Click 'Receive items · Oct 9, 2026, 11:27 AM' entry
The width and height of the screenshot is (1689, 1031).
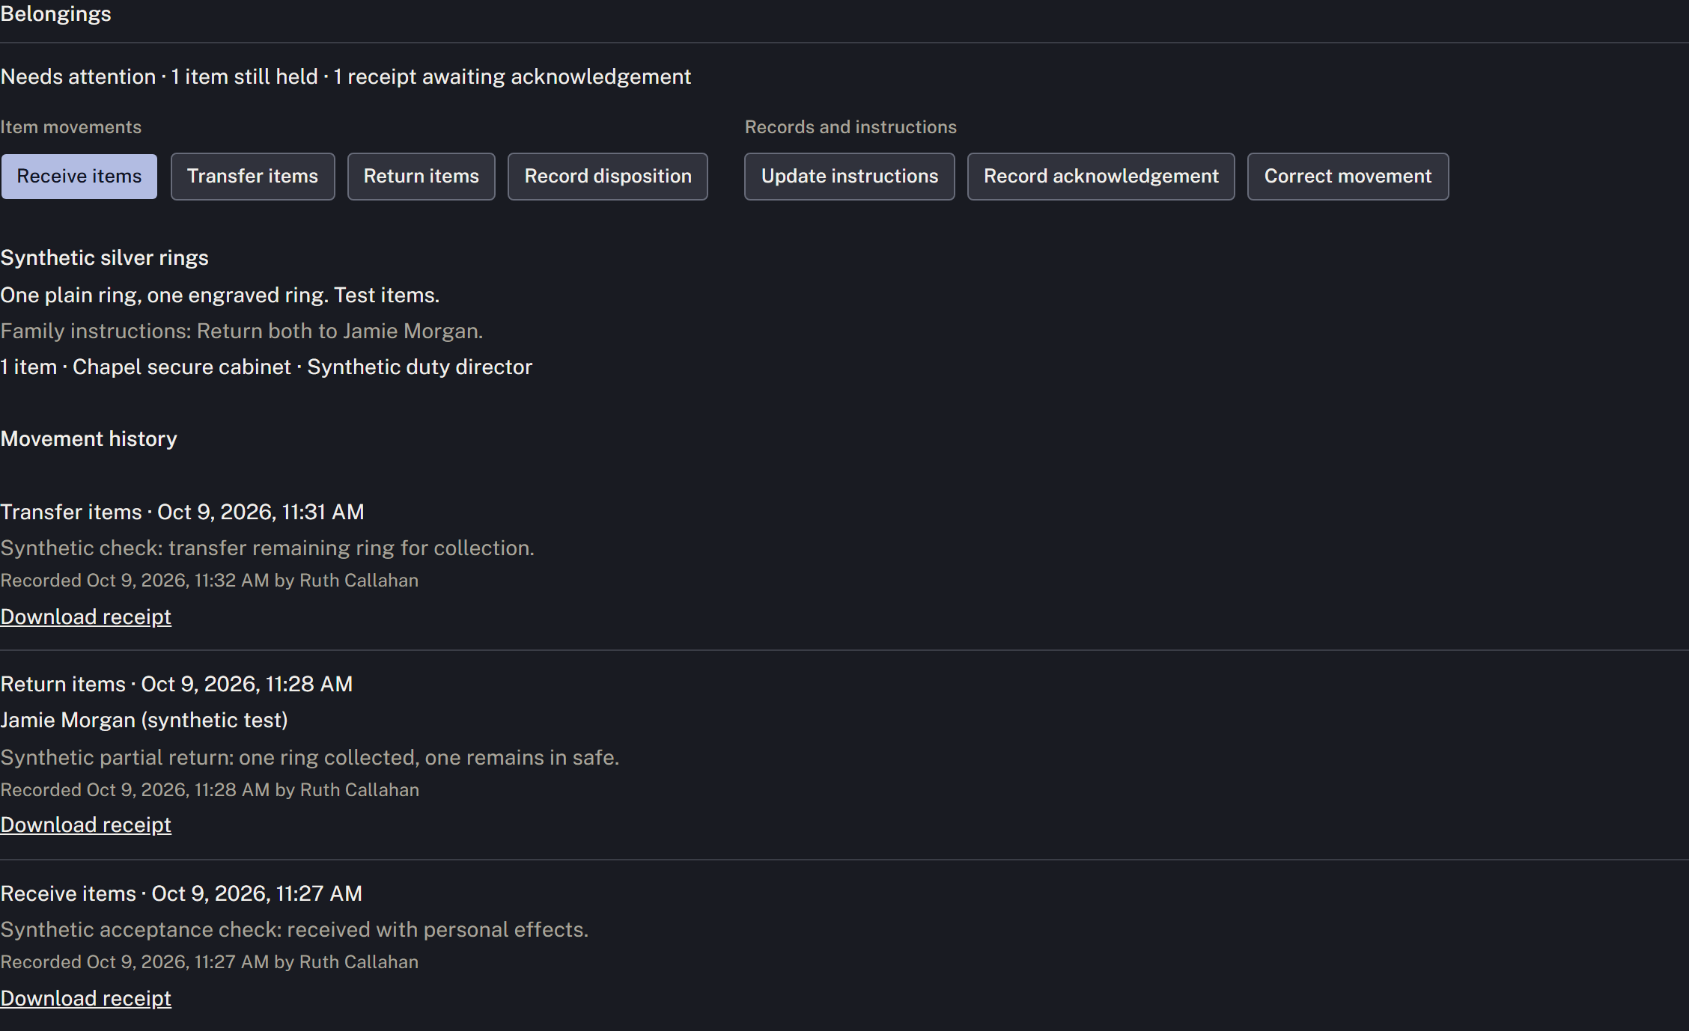pos(181,893)
